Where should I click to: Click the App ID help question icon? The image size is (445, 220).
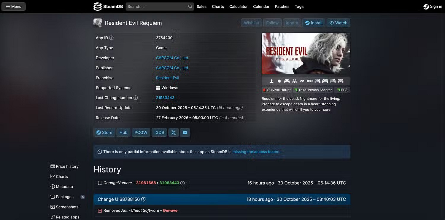(111, 38)
